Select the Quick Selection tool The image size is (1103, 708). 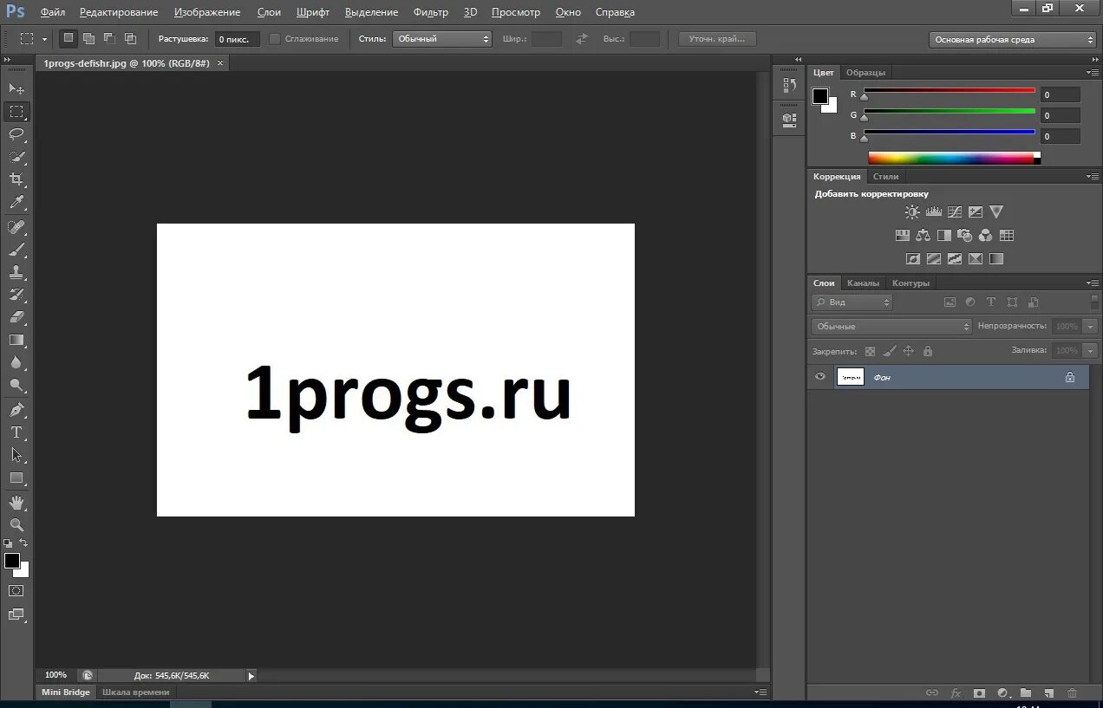click(16, 157)
